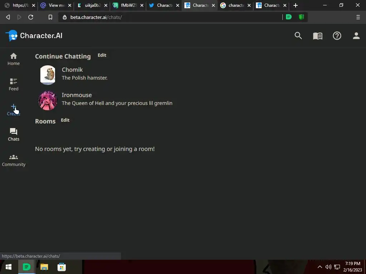Open File Explorer from the taskbar
This screenshot has height=274, width=366.
[x=44, y=267]
